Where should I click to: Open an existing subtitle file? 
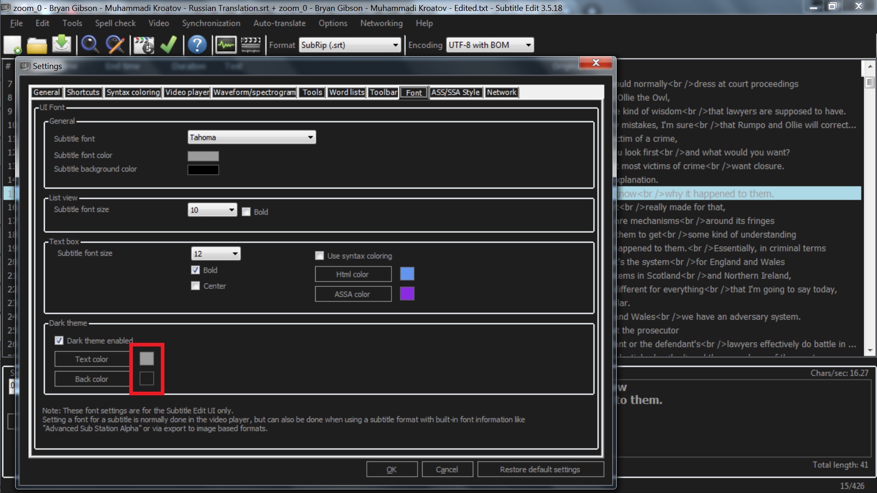37,45
